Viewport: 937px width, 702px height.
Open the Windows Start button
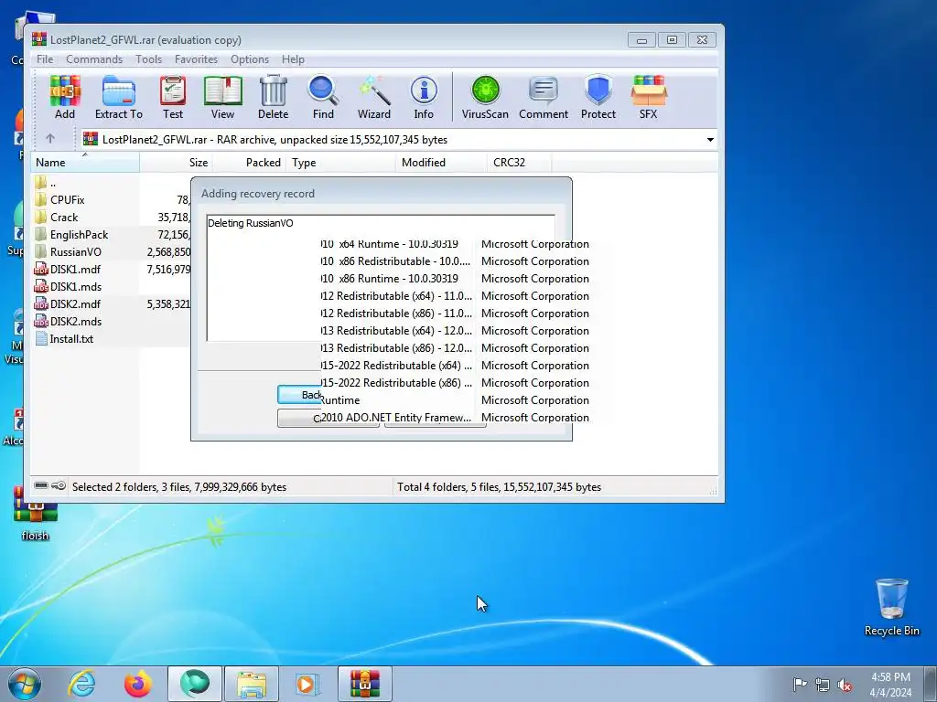(x=25, y=684)
